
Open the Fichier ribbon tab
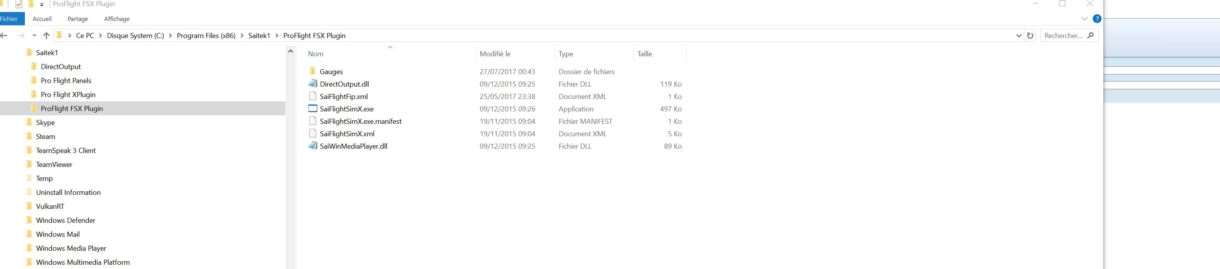9,19
